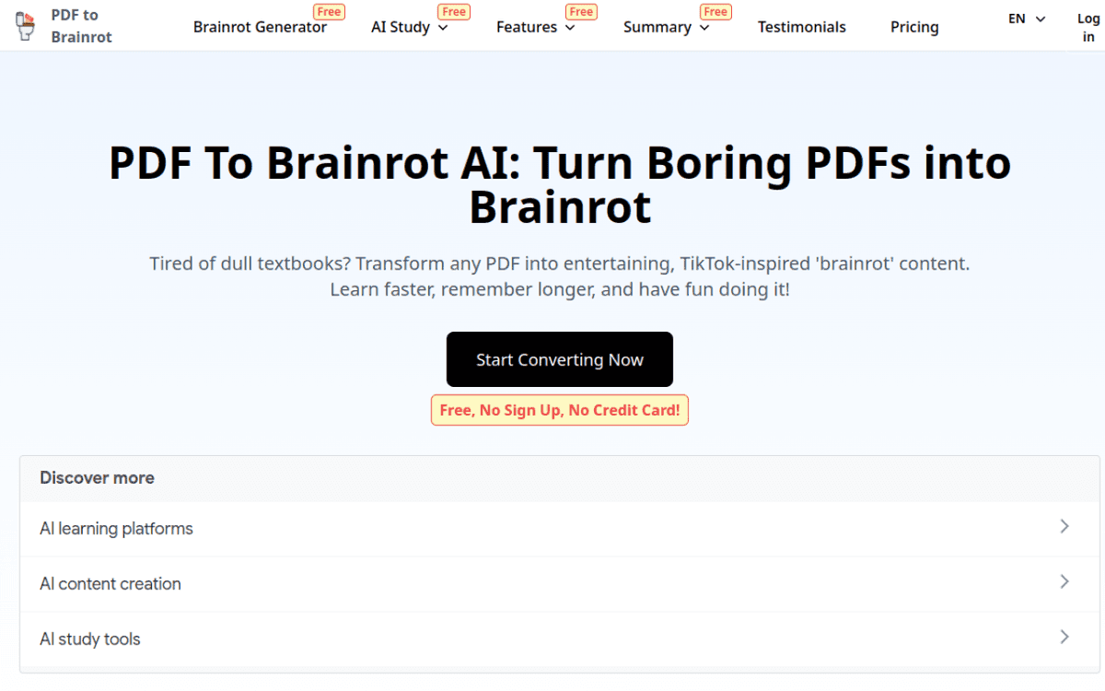This screenshot has height=691, width=1105.
Task: Click the right arrow next to AI study tools
Action: tap(1064, 638)
